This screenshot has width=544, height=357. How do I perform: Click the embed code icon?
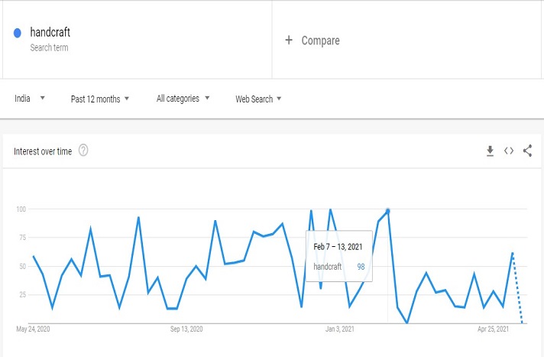[509, 151]
